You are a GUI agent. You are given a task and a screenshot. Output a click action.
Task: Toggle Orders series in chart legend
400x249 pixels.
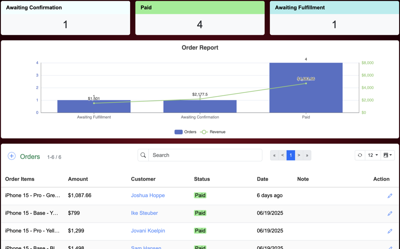click(185, 132)
